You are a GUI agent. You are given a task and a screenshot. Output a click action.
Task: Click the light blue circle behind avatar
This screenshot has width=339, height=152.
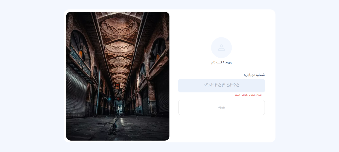pos(221,47)
